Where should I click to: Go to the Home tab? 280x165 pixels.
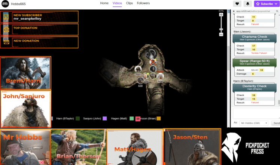coord(104,3)
